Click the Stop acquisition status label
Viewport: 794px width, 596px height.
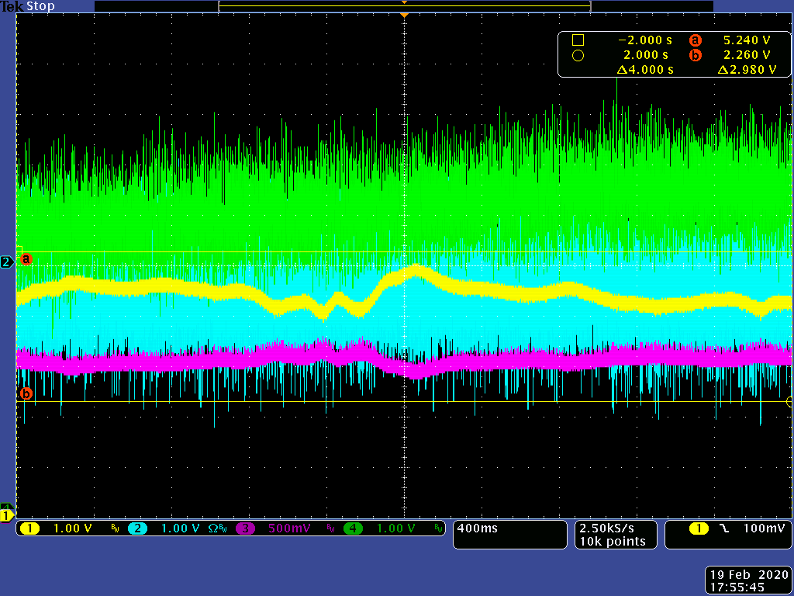(x=40, y=6)
